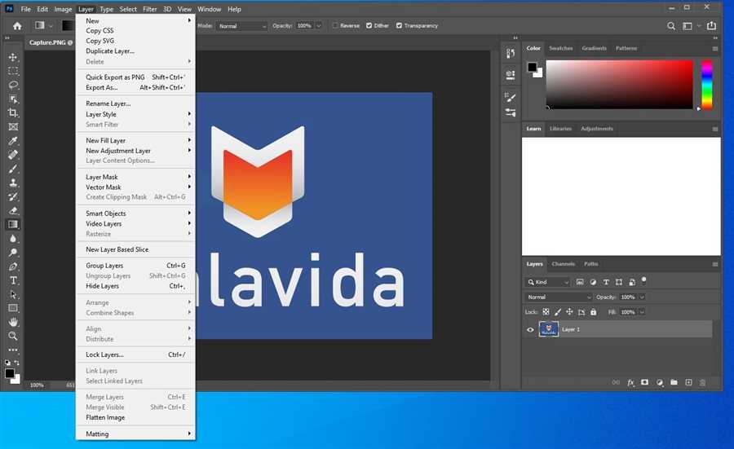This screenshot has height=449, width=734.
Task: Select the Horizontal Type tool
Action: pos(13,280)
